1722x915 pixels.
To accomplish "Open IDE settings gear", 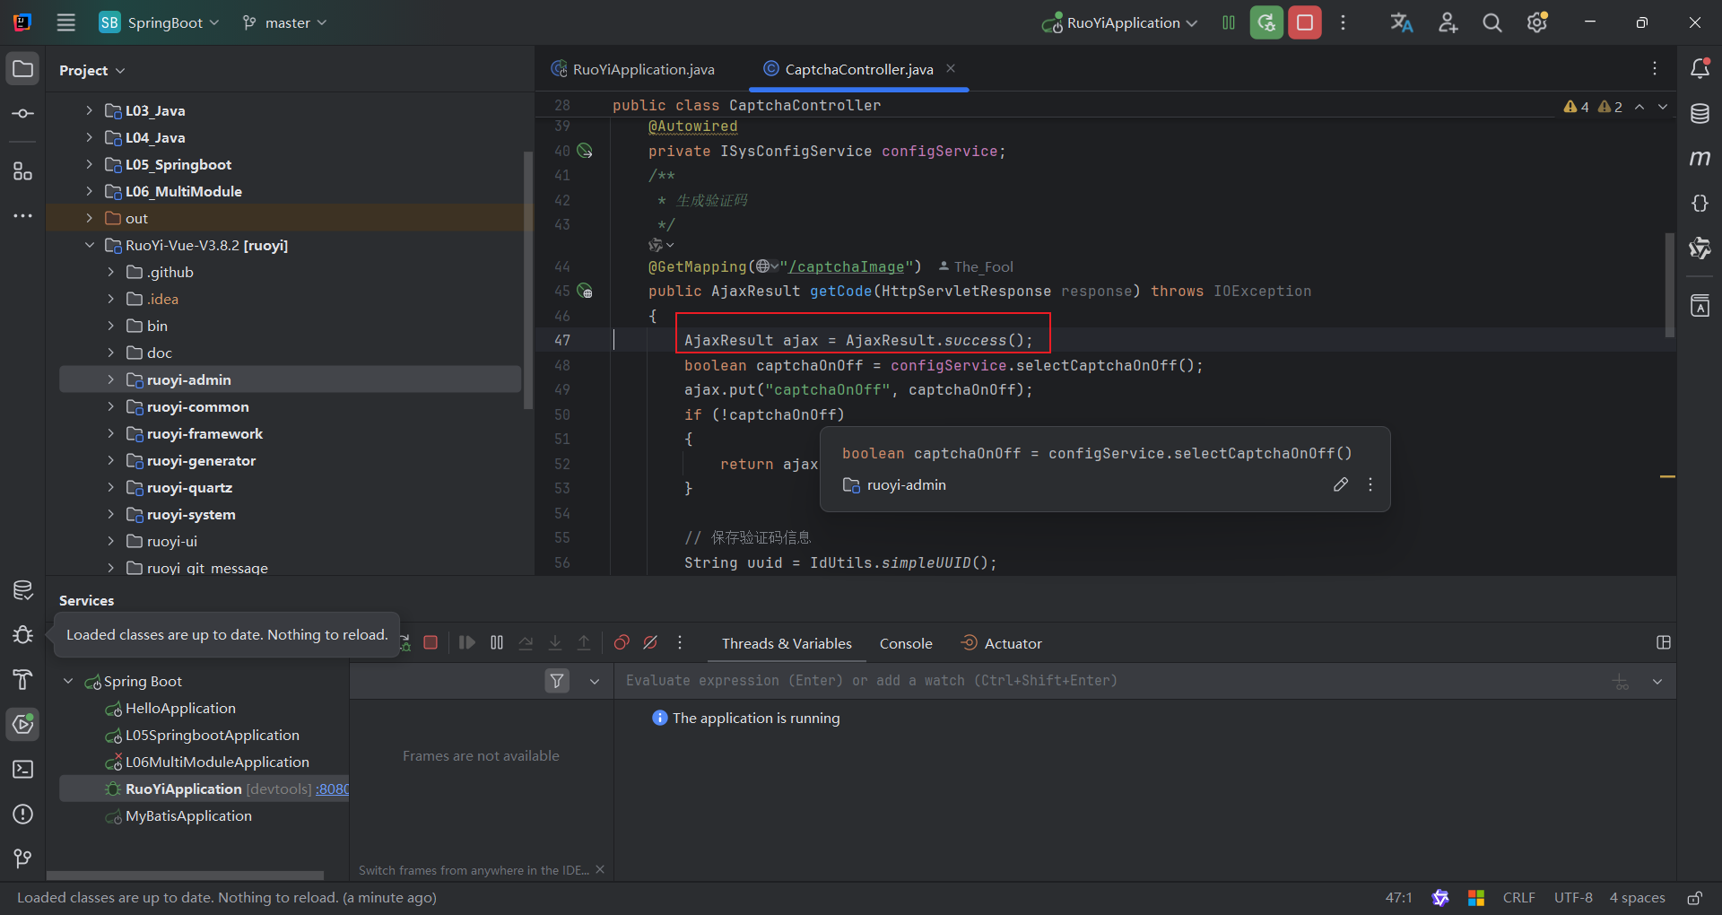I will (x=1537, y=22).
